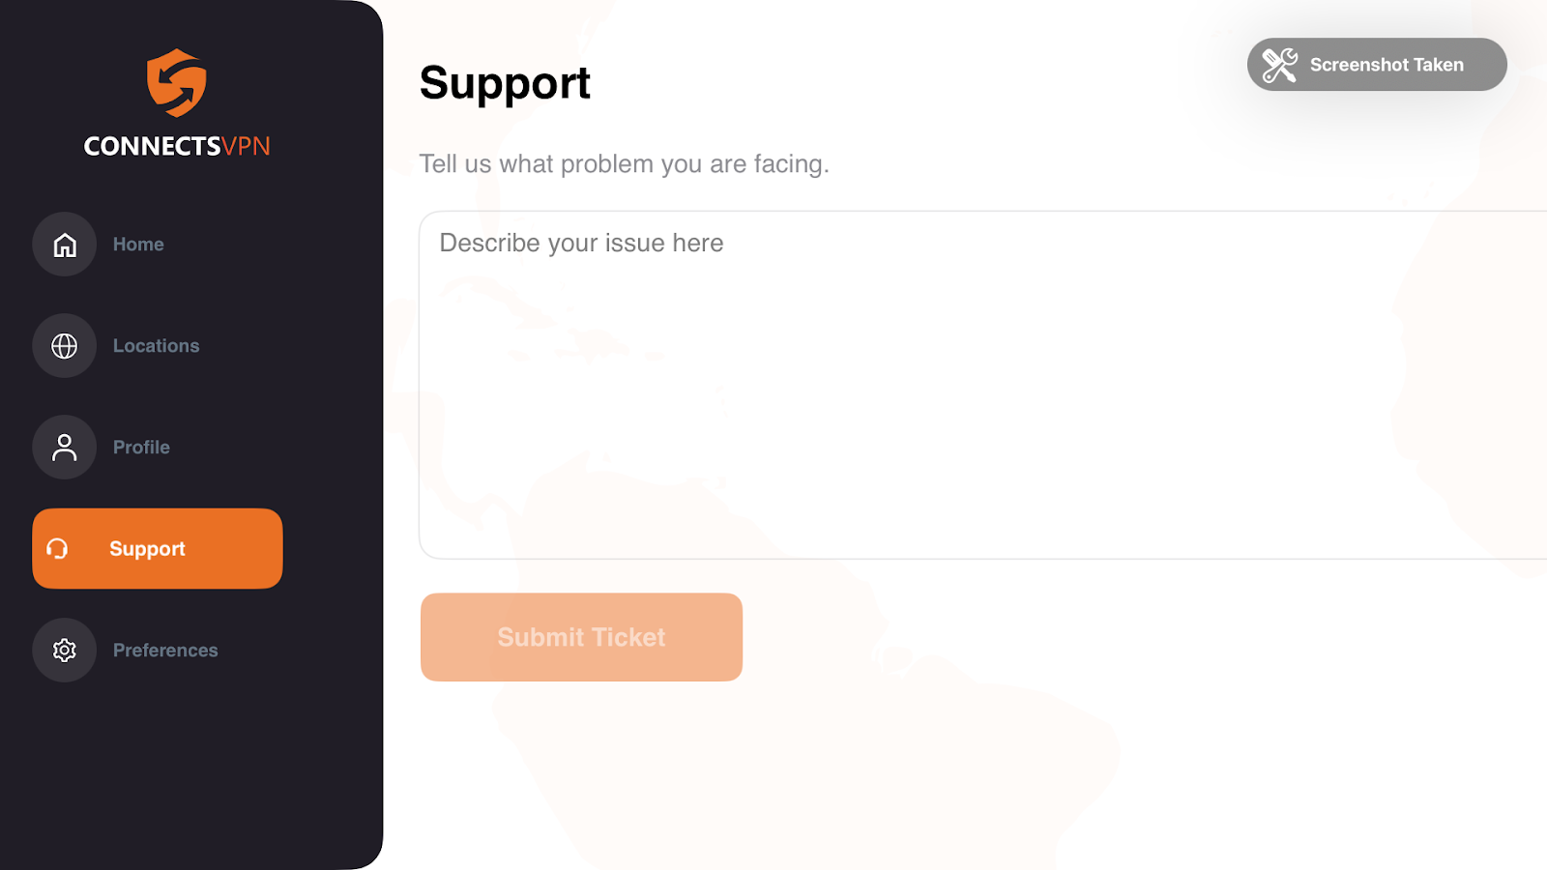This screenshot has width=1547, height=870.
Task: Click the Support headset icon
Action: [58, 549]
